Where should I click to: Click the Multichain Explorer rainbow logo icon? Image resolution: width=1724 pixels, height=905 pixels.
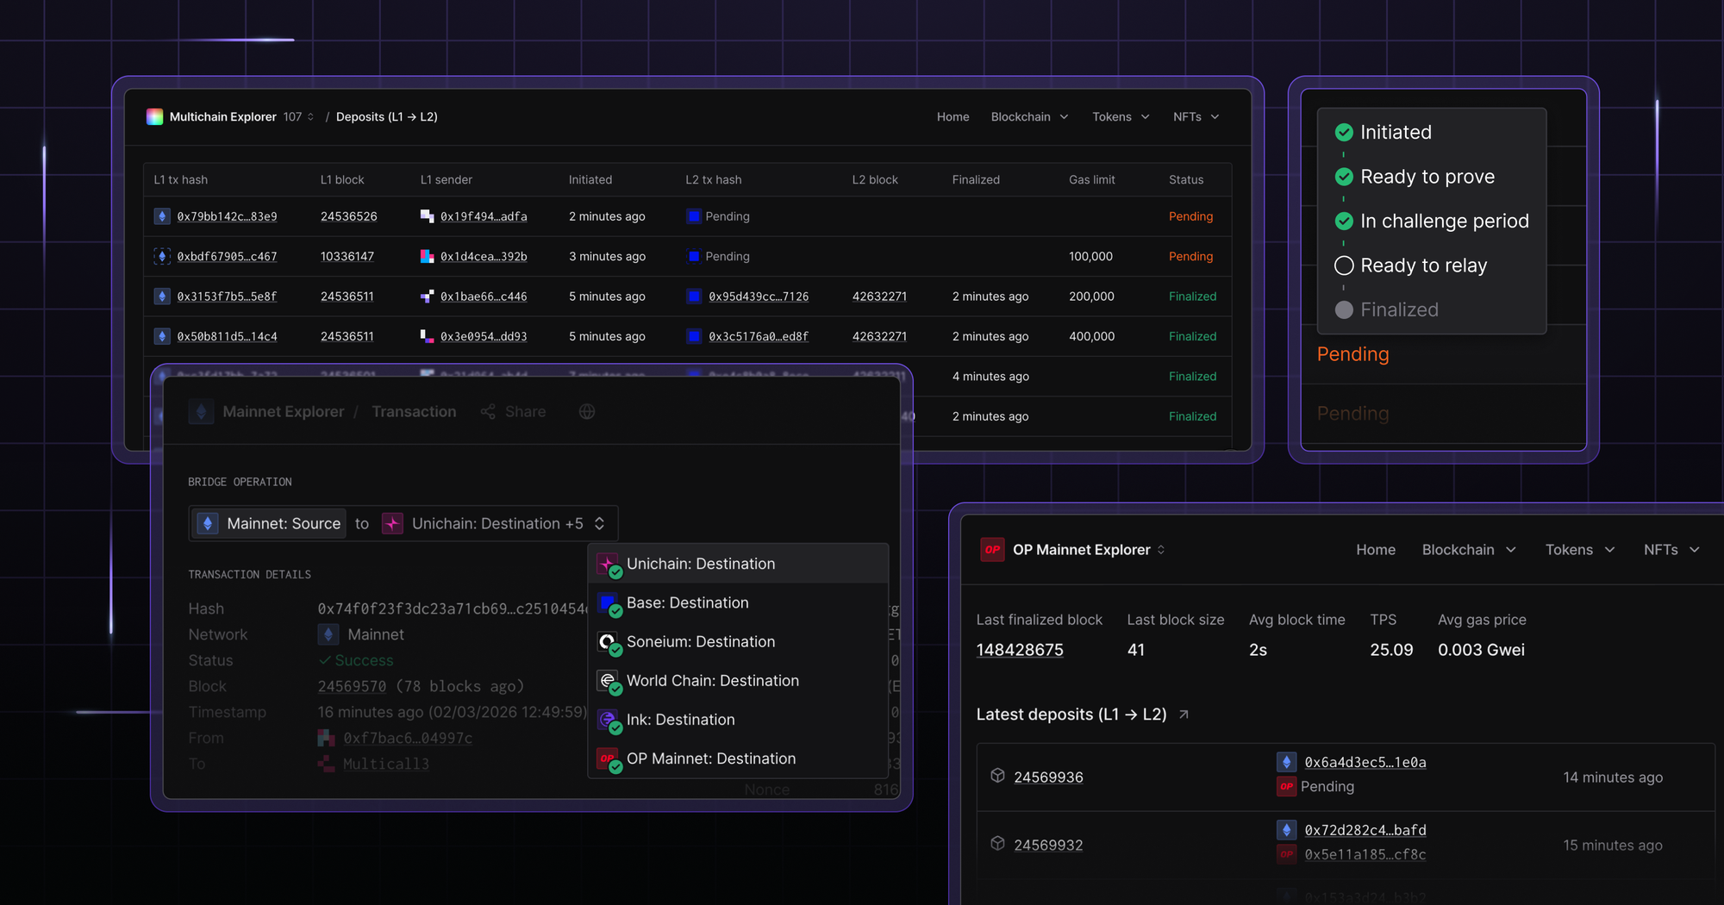point(155,116)
